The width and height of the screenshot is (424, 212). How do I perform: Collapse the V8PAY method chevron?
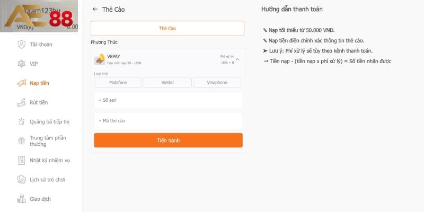(x=237, y=59)
